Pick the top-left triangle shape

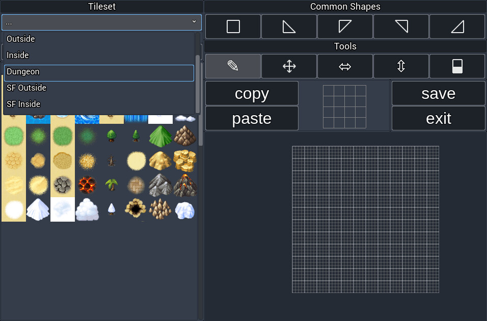[345, 26]
